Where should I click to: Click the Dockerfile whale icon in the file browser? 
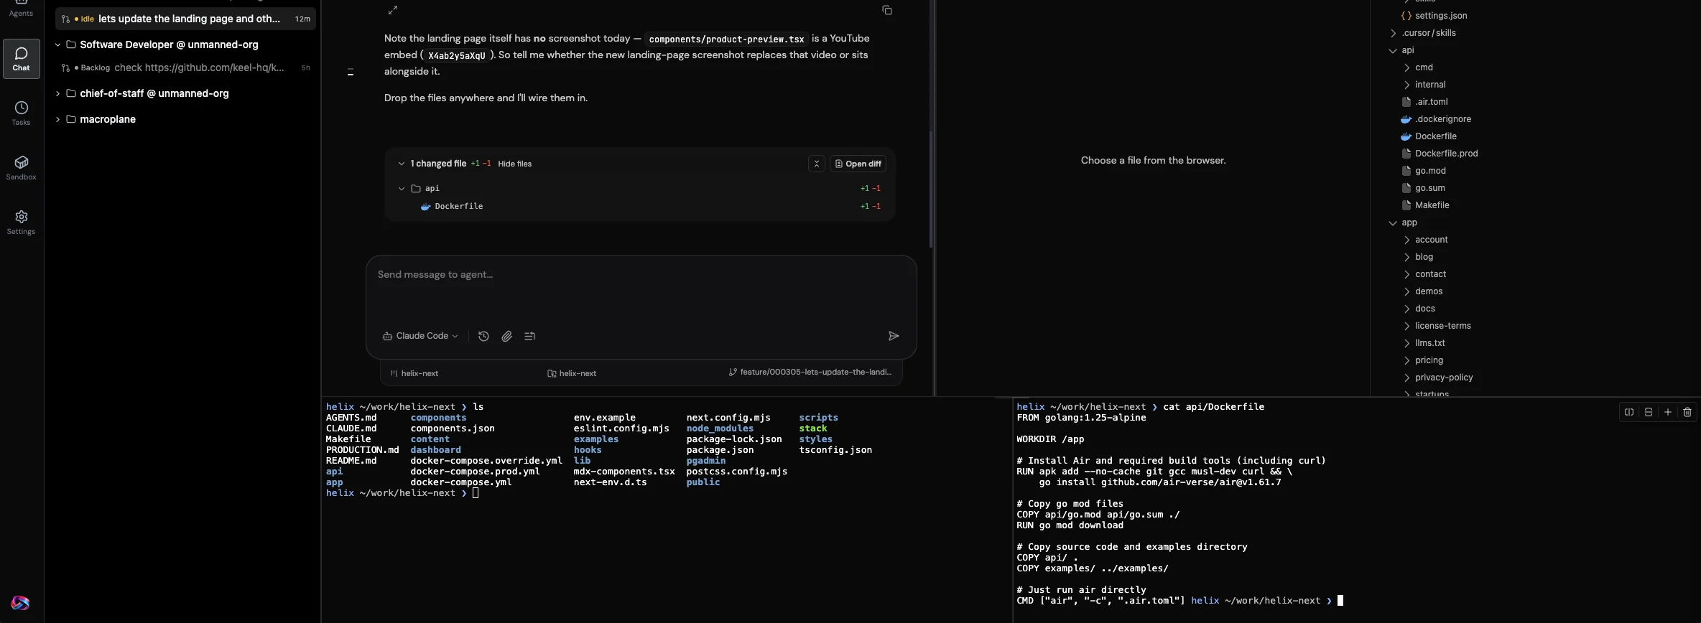click(1406, 136)
